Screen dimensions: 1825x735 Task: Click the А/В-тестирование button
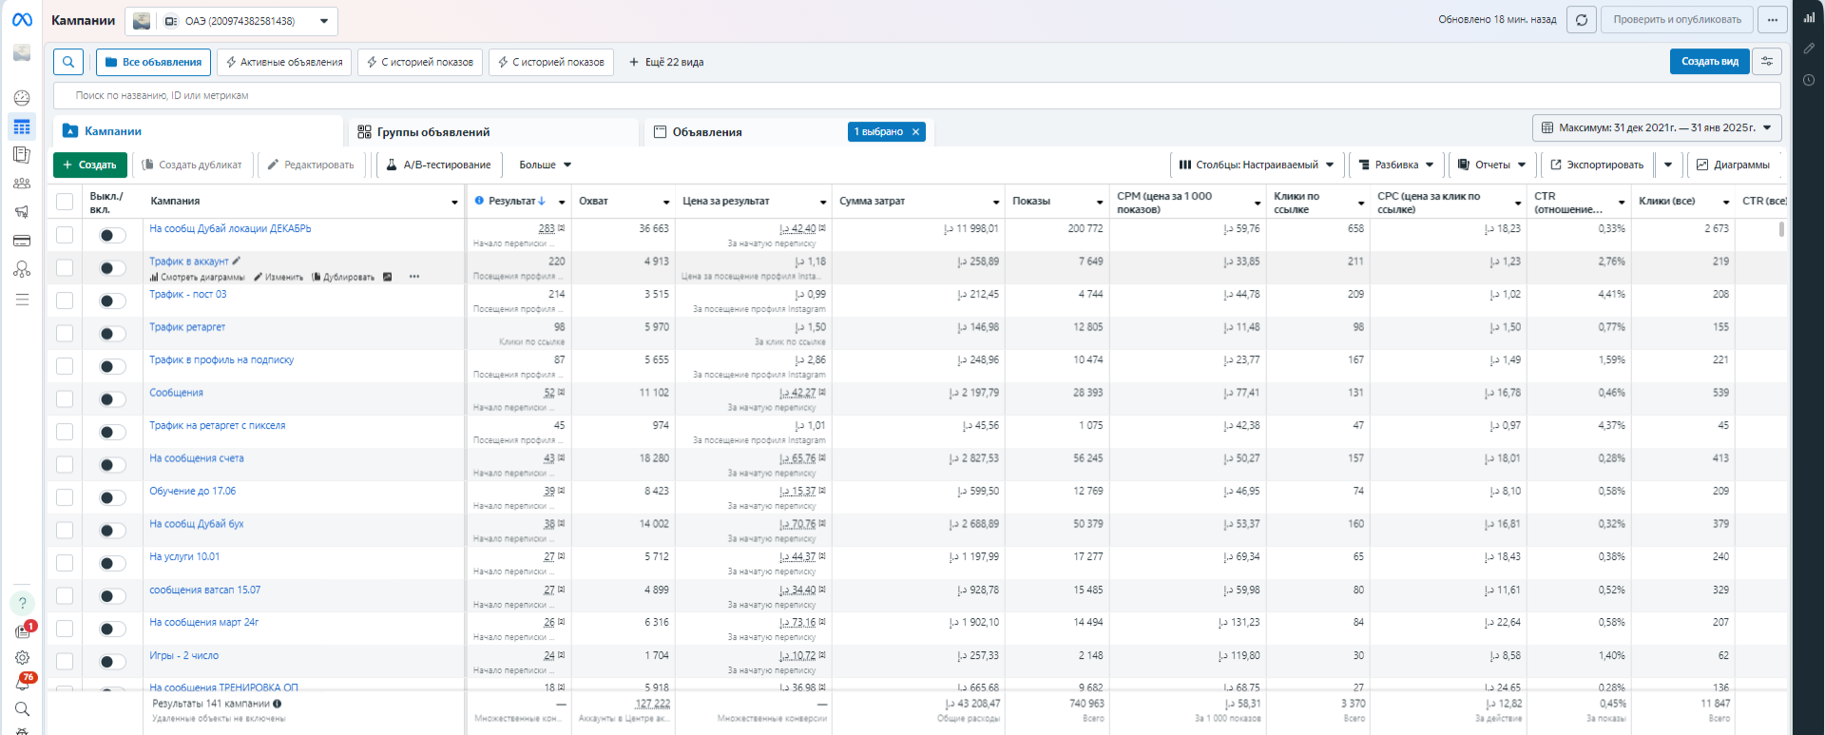(439, 164)
